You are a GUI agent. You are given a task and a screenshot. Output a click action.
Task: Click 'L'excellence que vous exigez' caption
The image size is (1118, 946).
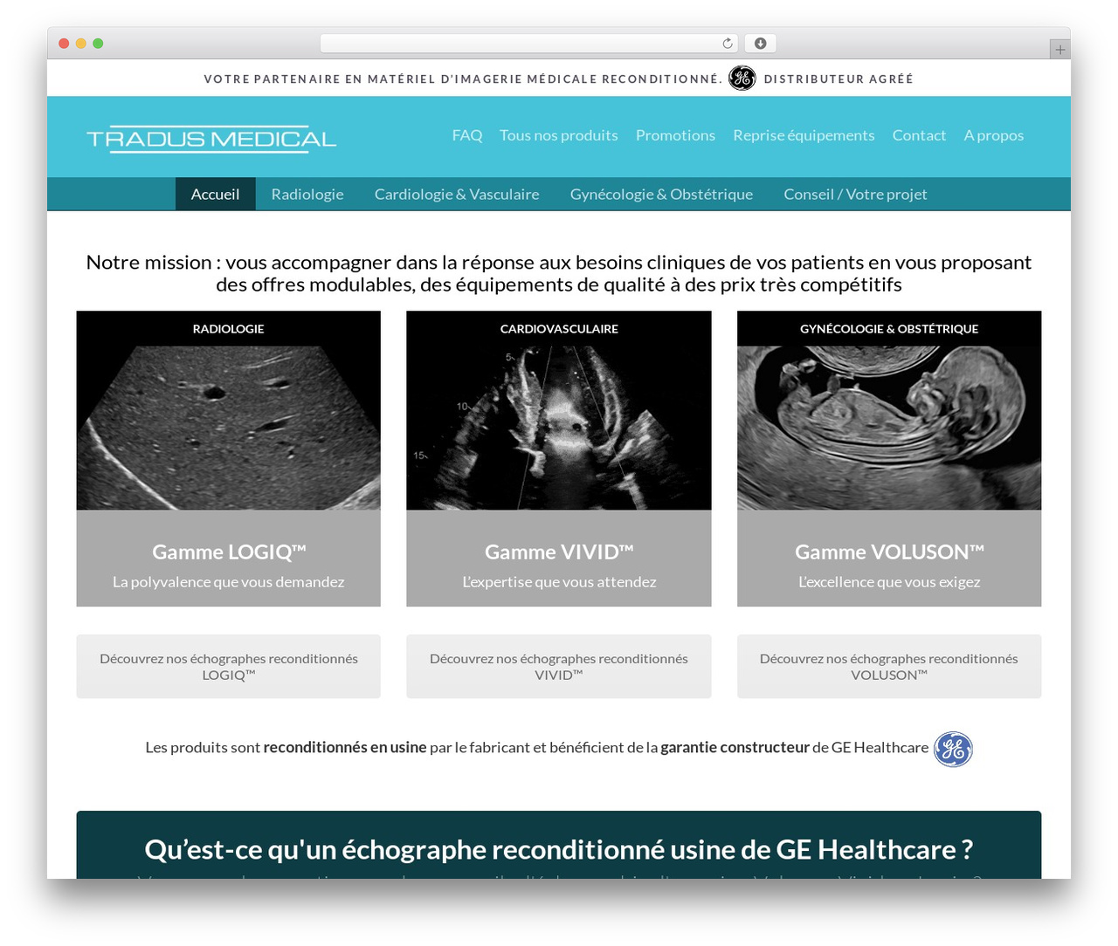(x=889, y=582)
